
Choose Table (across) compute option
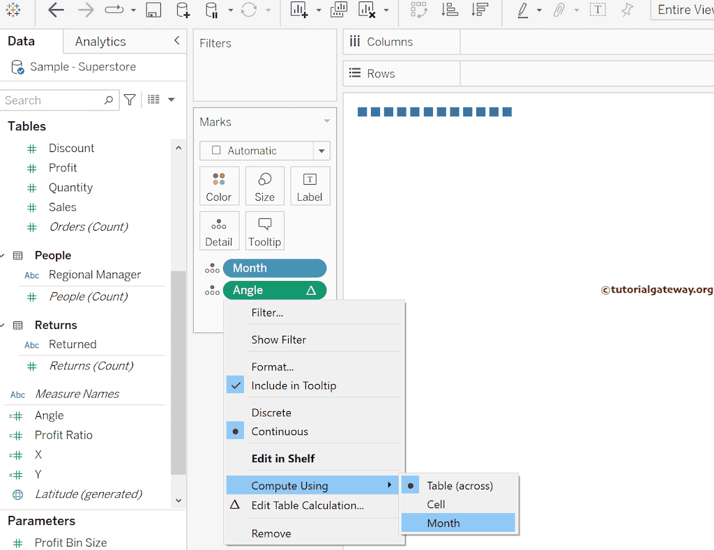(x=459, y=486)
